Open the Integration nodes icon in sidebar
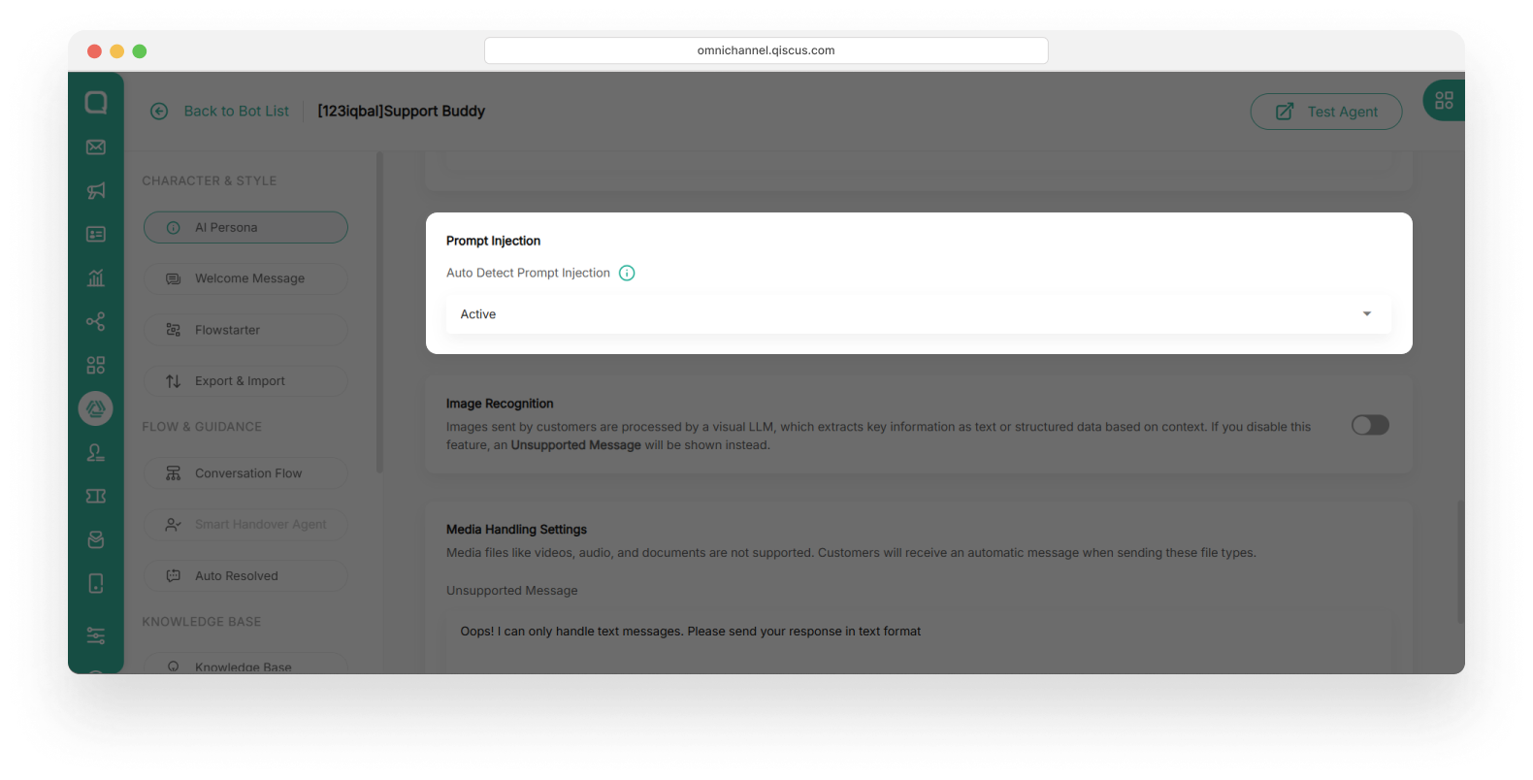This screenshot has width=1533, height=780. tap(96, 321)
